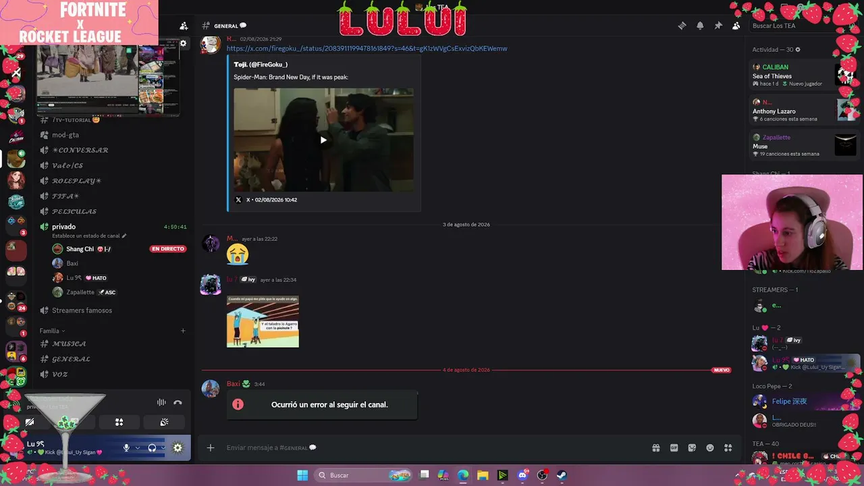Open Anthony Lazaro listening activity card

(x=804, y=110)
